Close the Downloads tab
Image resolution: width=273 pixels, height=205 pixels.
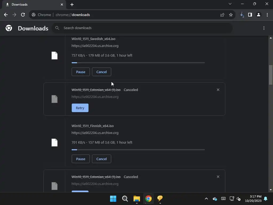[x=62, y=5]
